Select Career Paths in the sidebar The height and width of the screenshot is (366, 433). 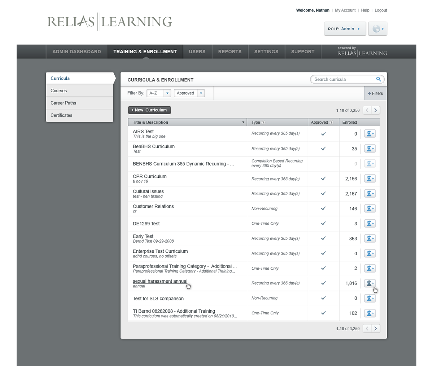79,103
